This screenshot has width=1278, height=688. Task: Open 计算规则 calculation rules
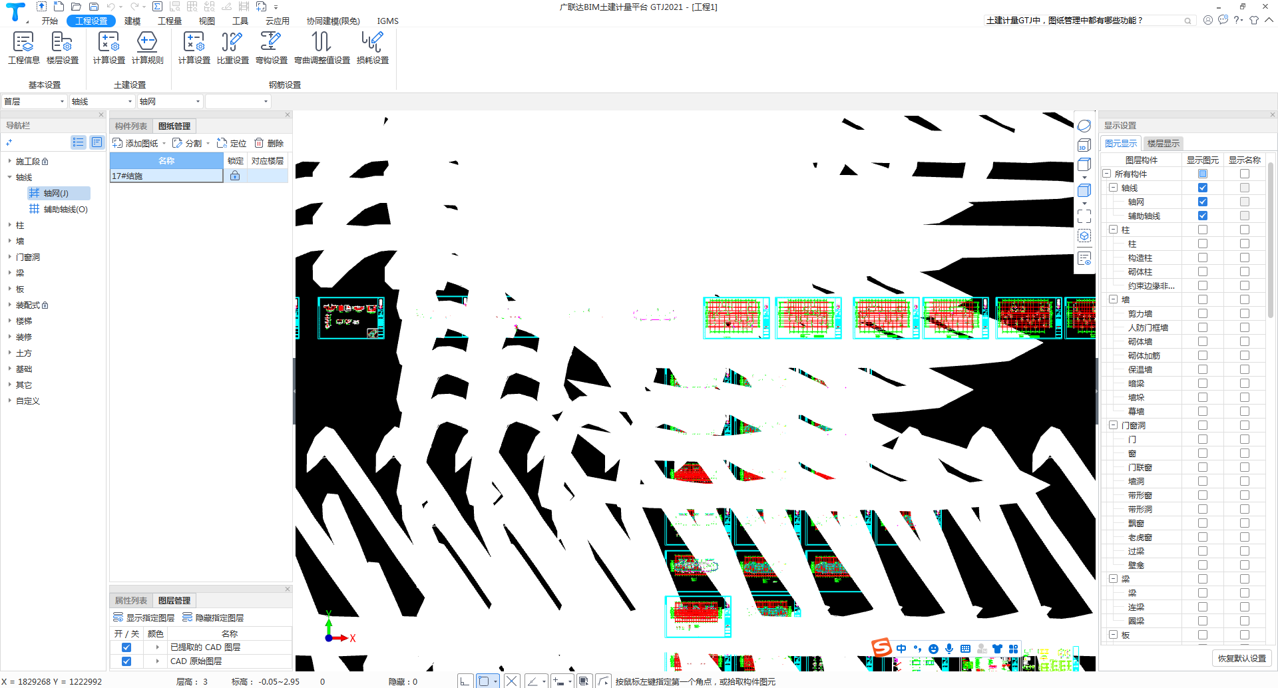(x=147, y=48)
